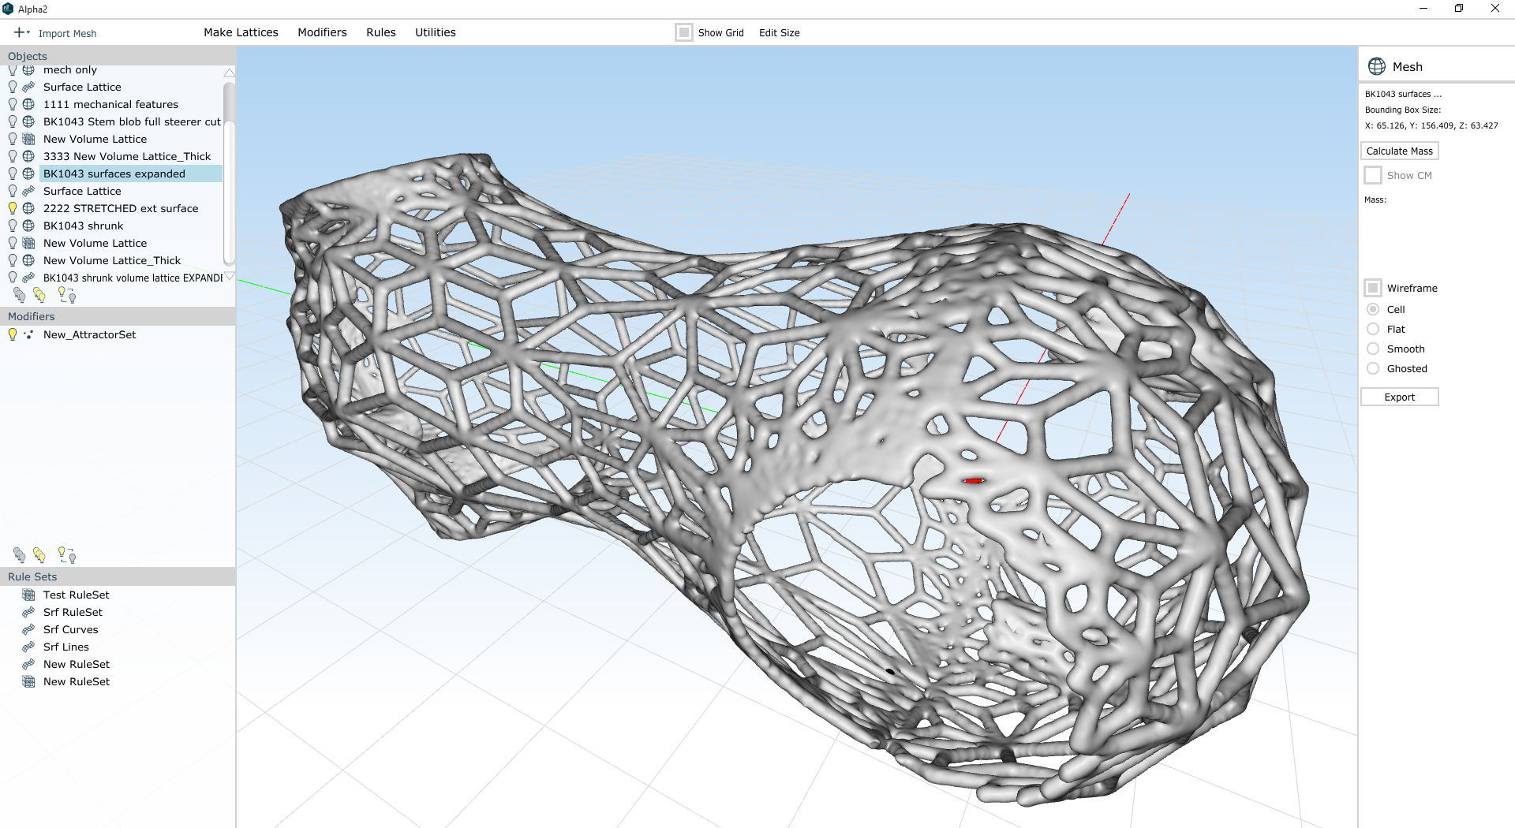Screen dimensions: 1515x828
Task: Toggle visibility bulb for BK1043 shrunk
Action: click(13, 226)
